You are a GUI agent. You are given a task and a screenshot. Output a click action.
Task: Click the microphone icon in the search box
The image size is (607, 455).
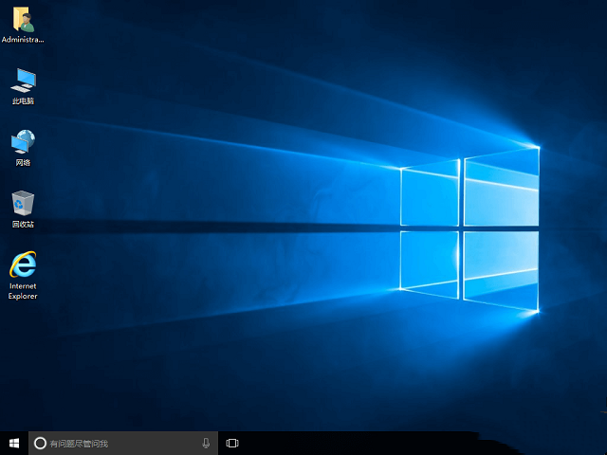click(x=206, y=443)
